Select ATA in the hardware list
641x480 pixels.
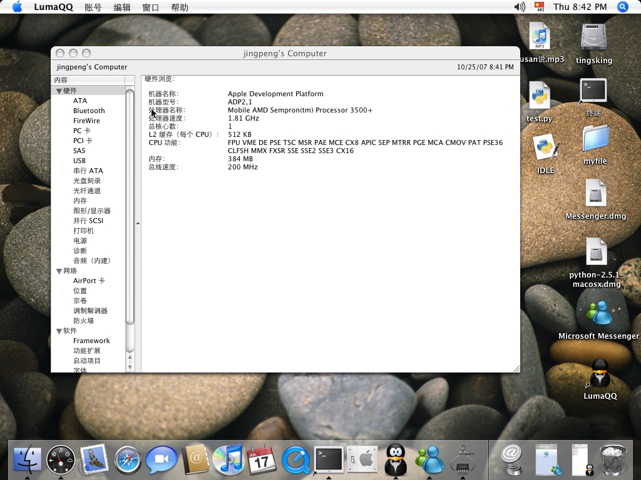(80, 101)
